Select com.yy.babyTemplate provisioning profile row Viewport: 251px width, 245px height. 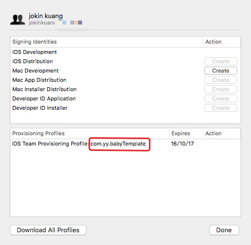coord(125,144)
